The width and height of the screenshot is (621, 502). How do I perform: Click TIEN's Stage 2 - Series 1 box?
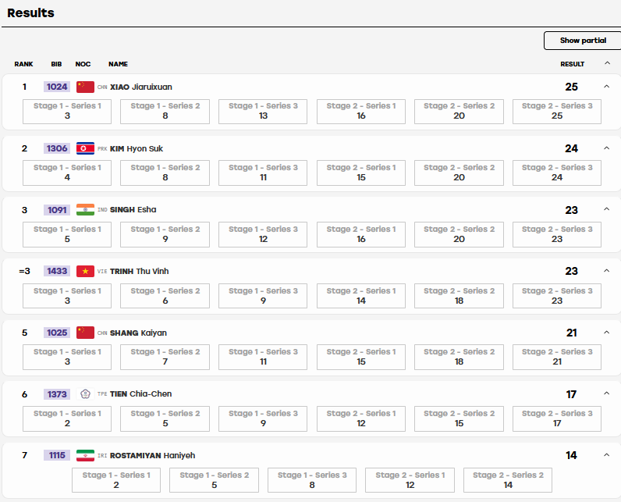point(361,418)
